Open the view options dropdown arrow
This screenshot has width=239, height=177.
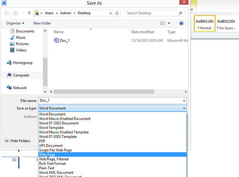[169, 23]
